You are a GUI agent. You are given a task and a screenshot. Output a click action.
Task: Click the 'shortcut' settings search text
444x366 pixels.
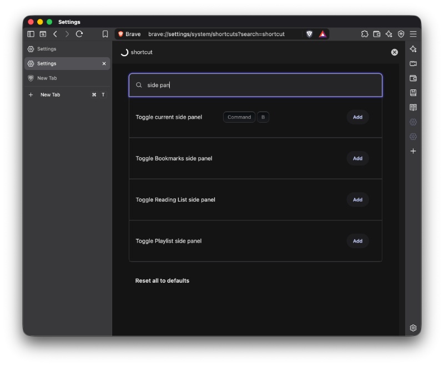142,52
